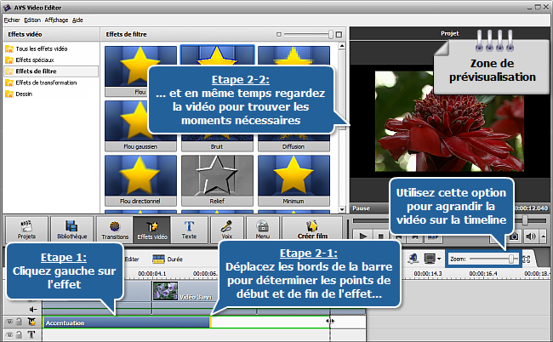
Task: Choose the Minimum effect thumbnail
Action: pos(294,180)
